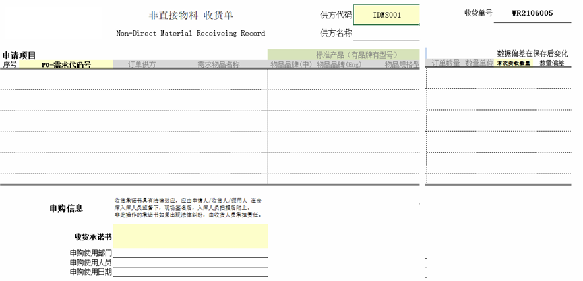Image resolution: width=583 pixels, height=281 pixels.
Task: Select the 收货单号 value WR2106005
Action: 532,13
